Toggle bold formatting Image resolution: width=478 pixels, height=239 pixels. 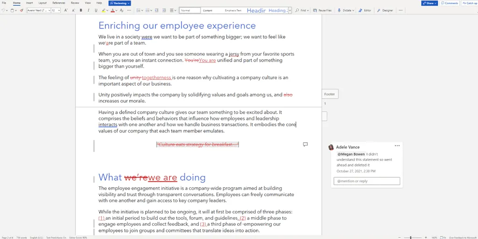[81, 10]
